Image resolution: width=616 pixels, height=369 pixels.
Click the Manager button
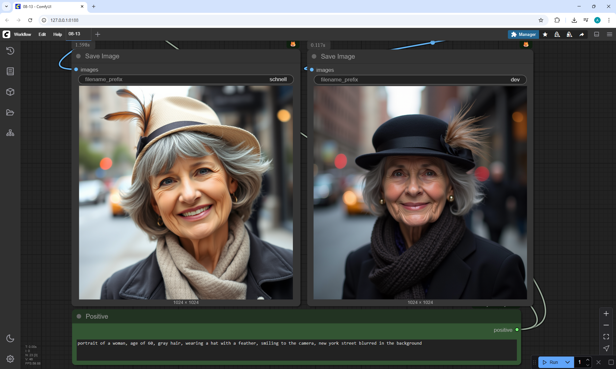[x=523, y=34]
